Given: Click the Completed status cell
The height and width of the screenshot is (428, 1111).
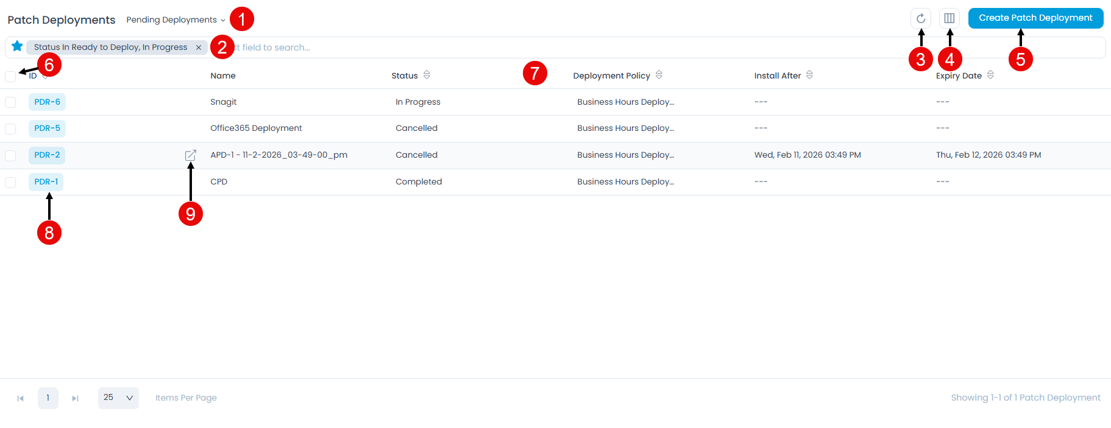Looking at the screenshot, I should tap(419, 181).
